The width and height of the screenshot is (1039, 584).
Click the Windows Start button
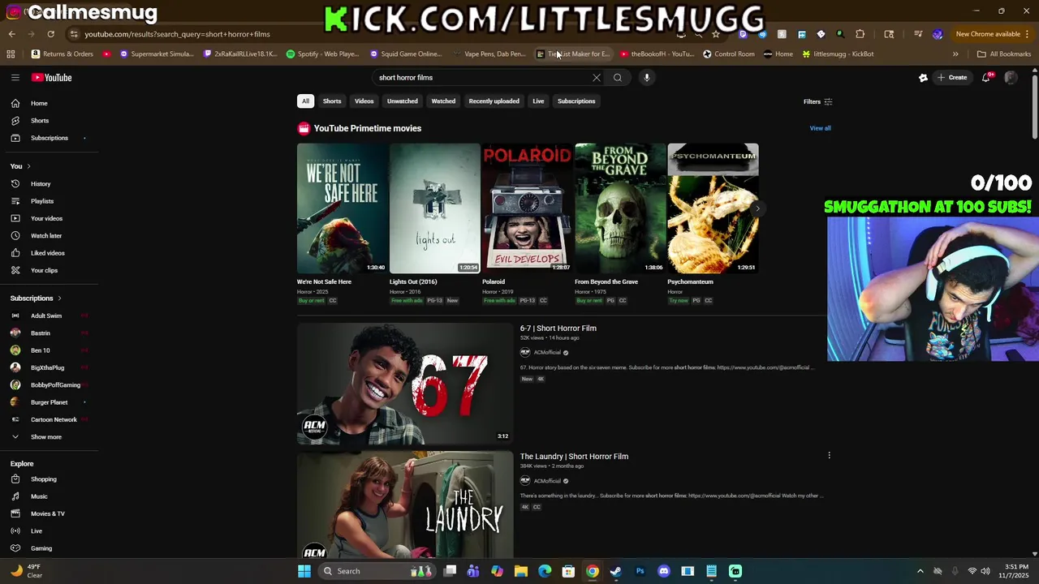coord(304,571)
